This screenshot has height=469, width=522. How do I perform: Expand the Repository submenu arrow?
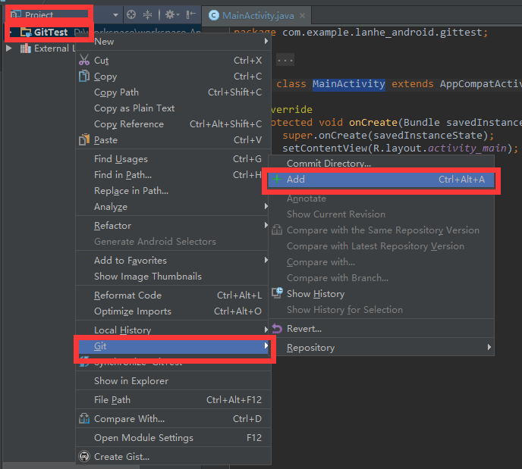coord(489,347)
